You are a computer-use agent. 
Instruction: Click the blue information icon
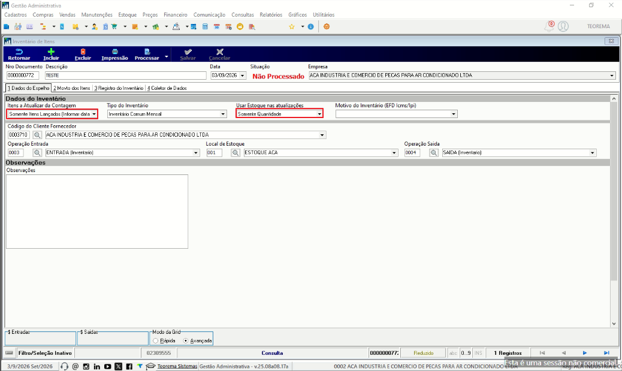311,26
